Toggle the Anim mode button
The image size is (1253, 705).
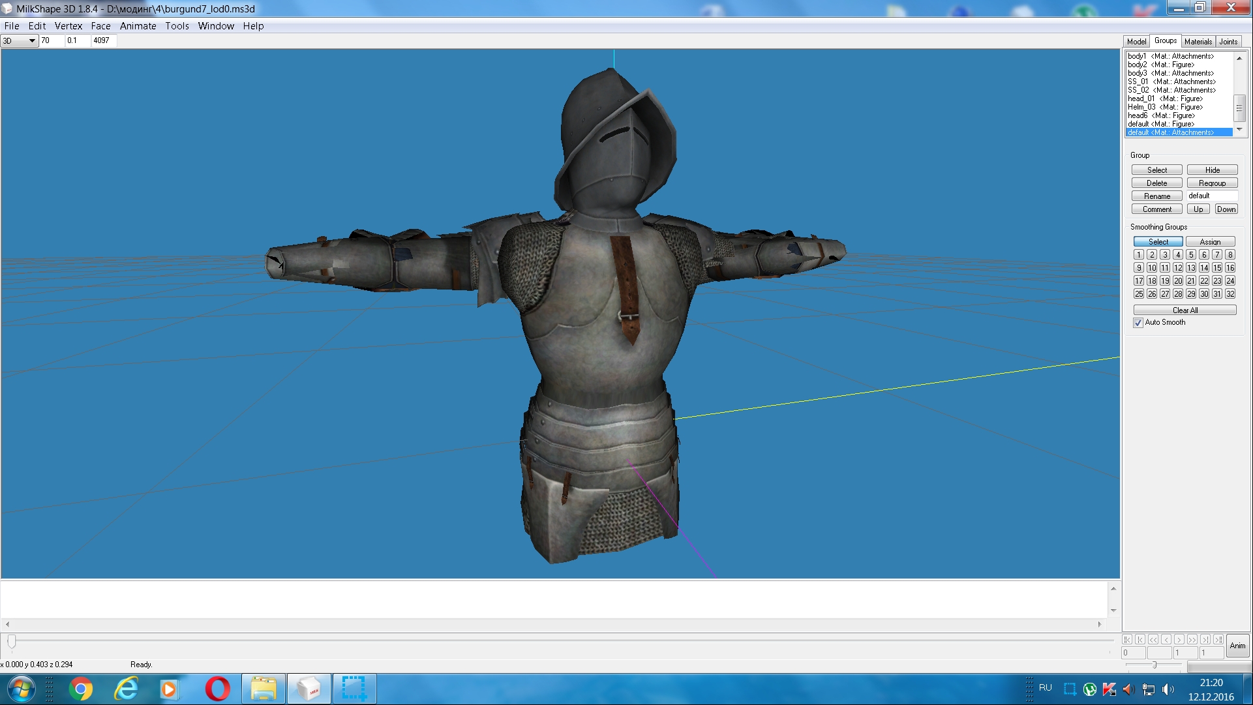pos(1237,646)
